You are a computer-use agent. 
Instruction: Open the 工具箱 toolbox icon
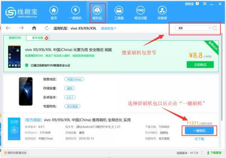tap(119, 11)
